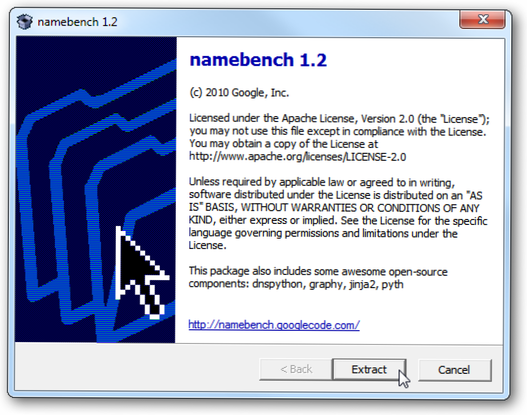Click the bold namebench 1.2 heading
Screen dimensions: 527x415
pos(258,60)
